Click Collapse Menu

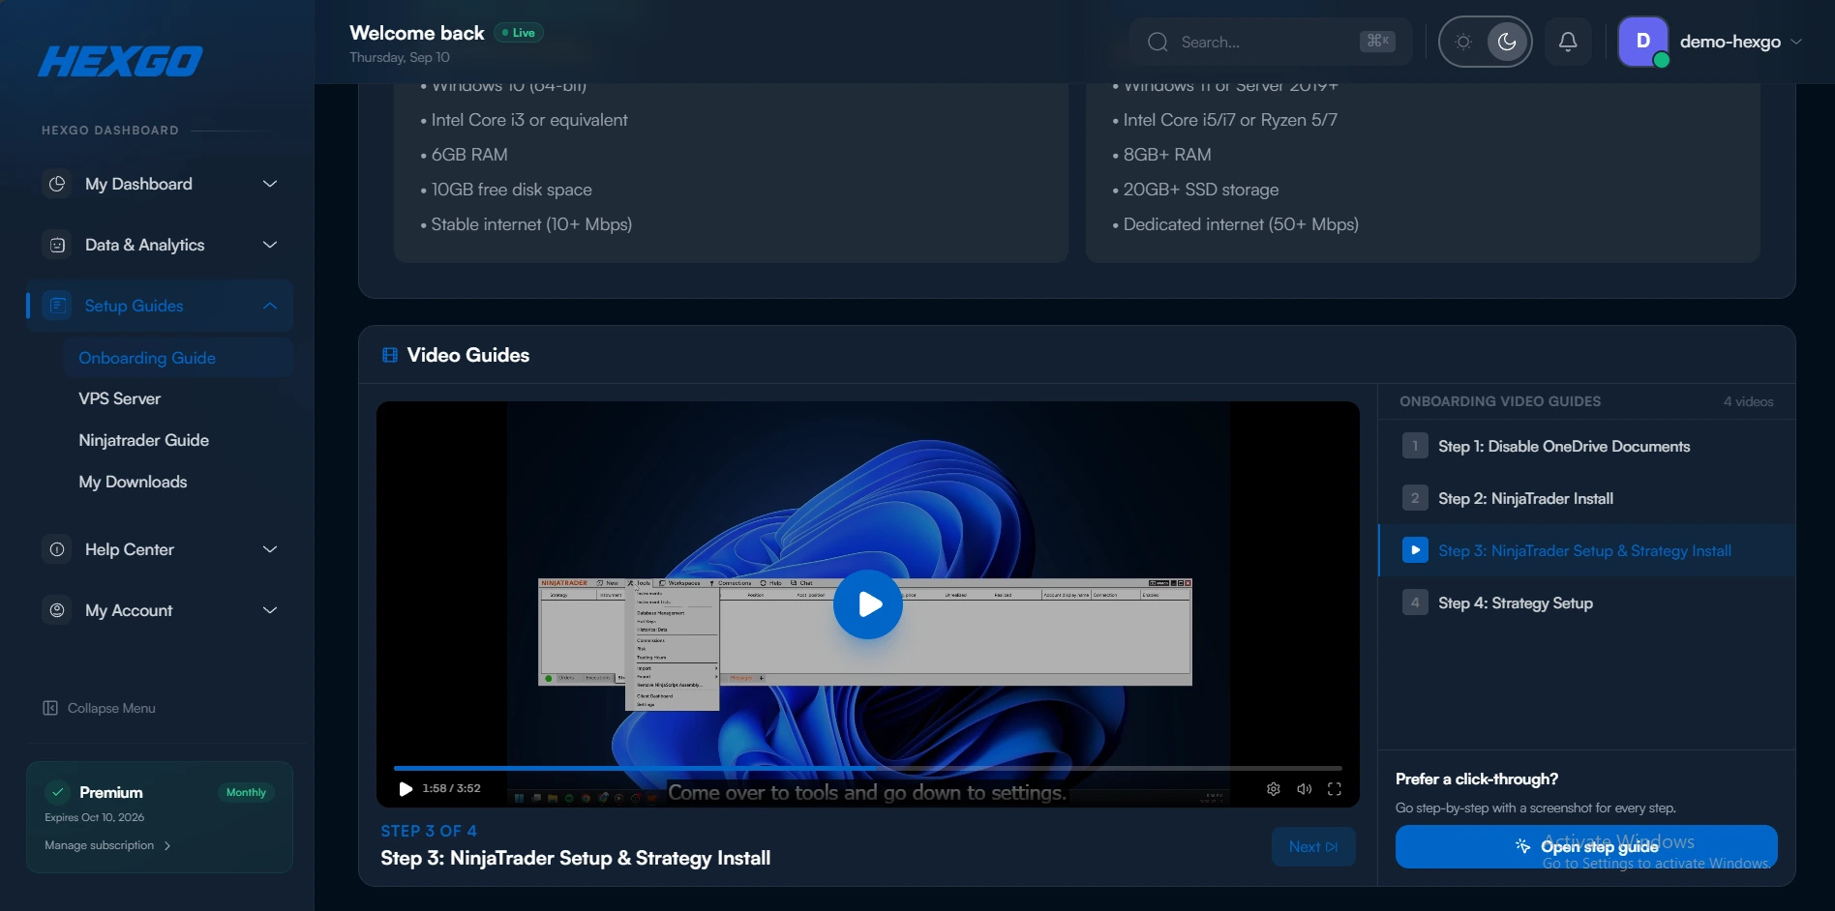tap(99, 708)
